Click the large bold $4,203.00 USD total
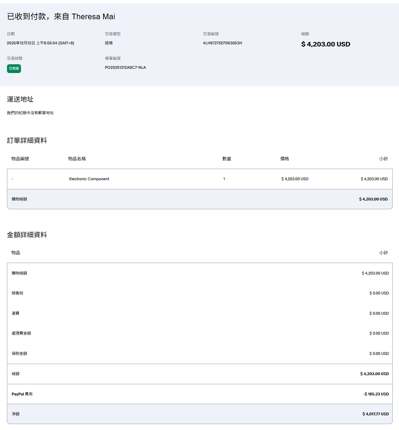The width and height of the screenshot is (399, 430). pyautogui.click(x=325, y=44)
